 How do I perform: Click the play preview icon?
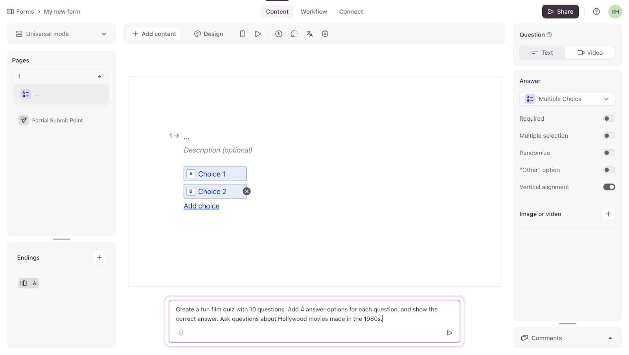(x=258, y=34)
